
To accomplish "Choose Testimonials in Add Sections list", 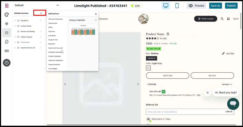I will click(x=53, y=23).
